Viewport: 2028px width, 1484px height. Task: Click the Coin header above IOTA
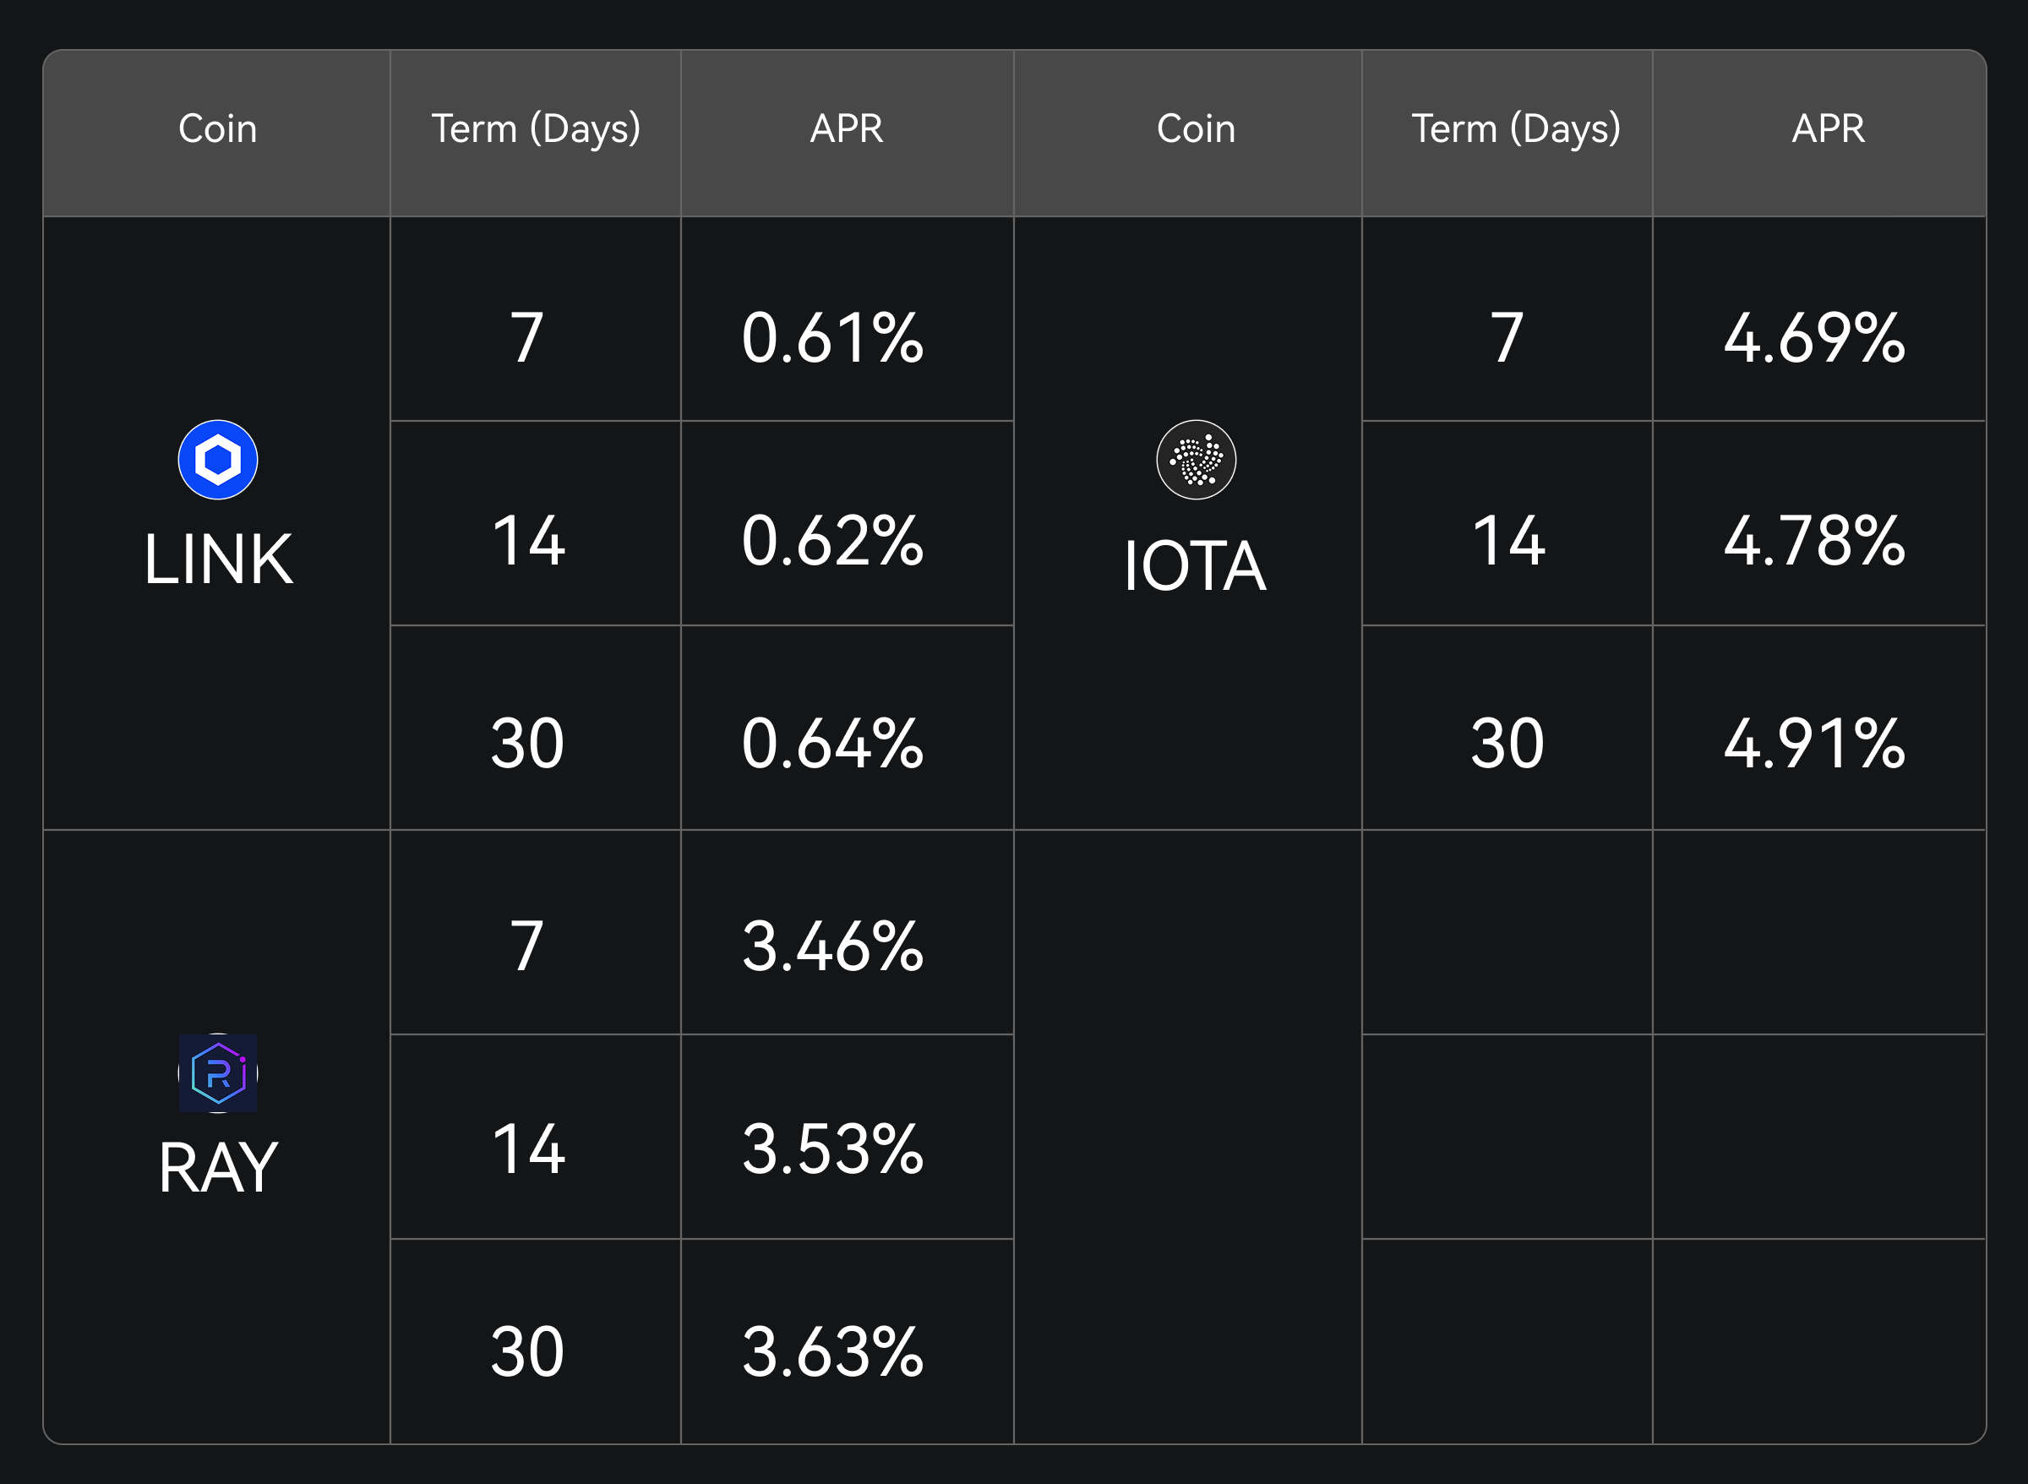pos(1196,128)
